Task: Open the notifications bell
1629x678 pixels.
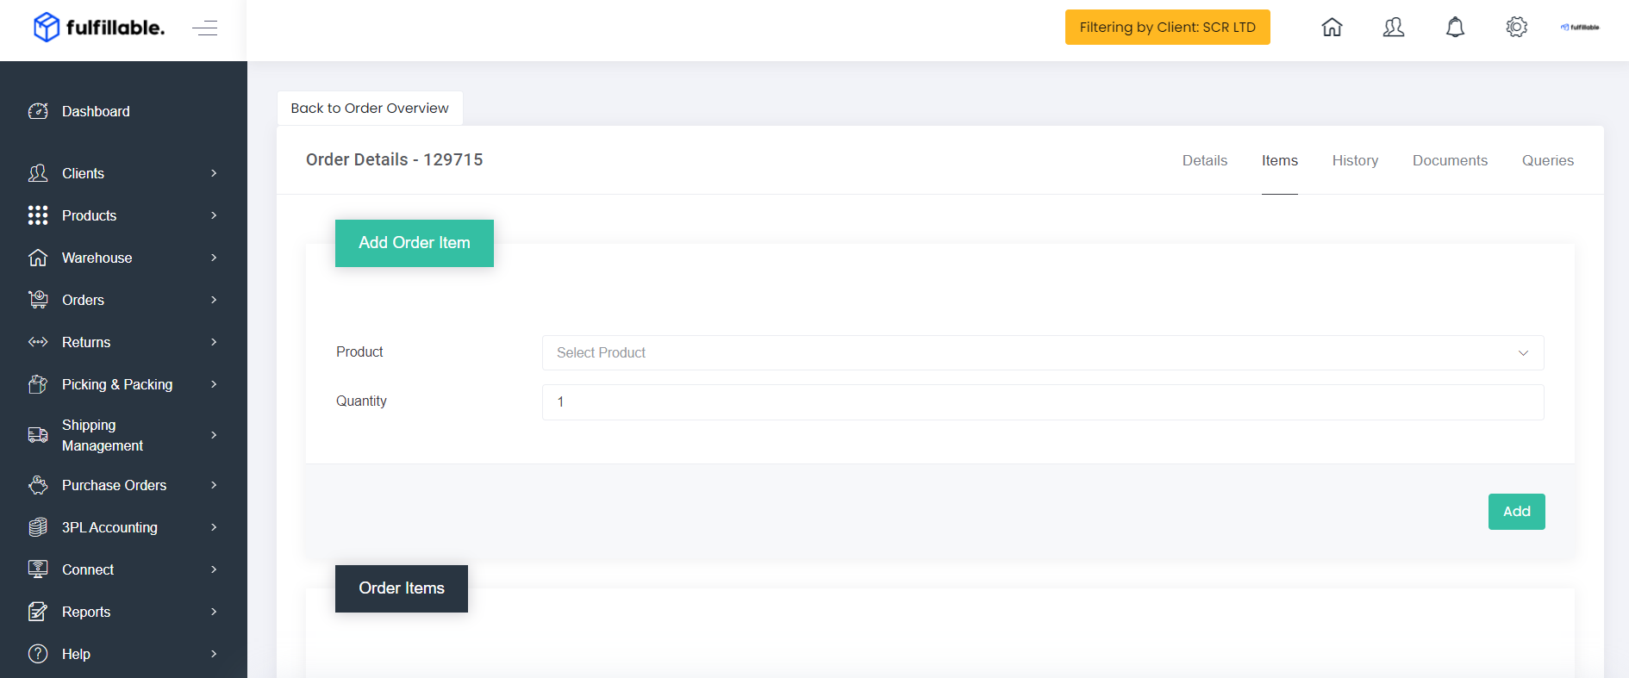Action: click(1455, 28)
